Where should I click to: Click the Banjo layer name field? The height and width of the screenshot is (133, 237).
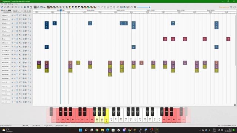pyautogui.click(x=6, y=39)
